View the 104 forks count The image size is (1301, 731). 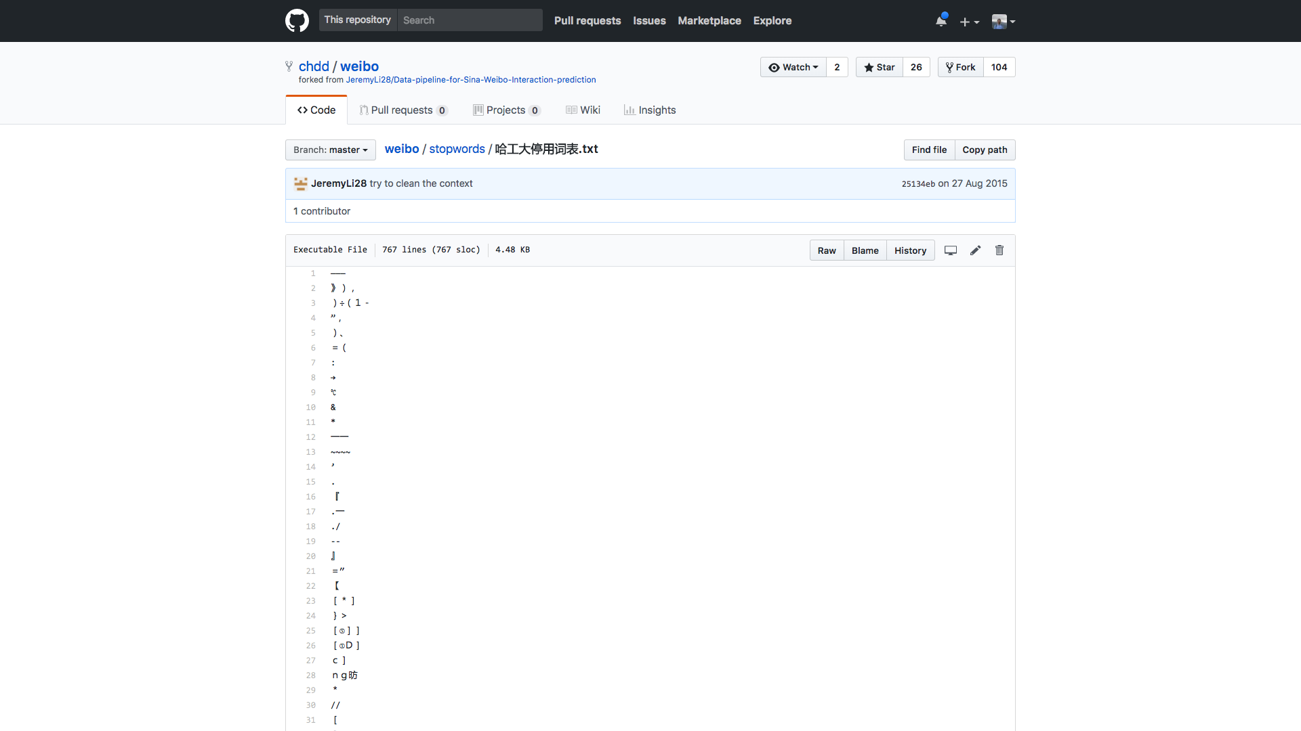[999, 67]
